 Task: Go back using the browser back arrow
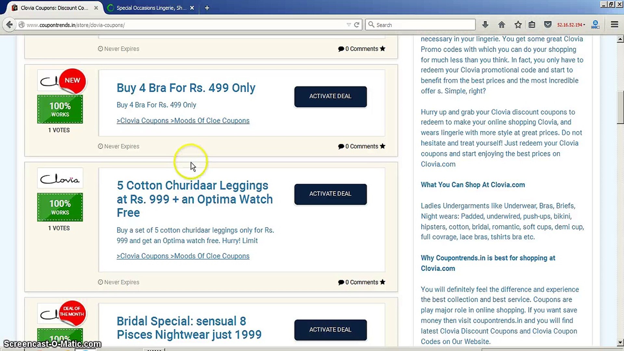[x=9, y=25]
